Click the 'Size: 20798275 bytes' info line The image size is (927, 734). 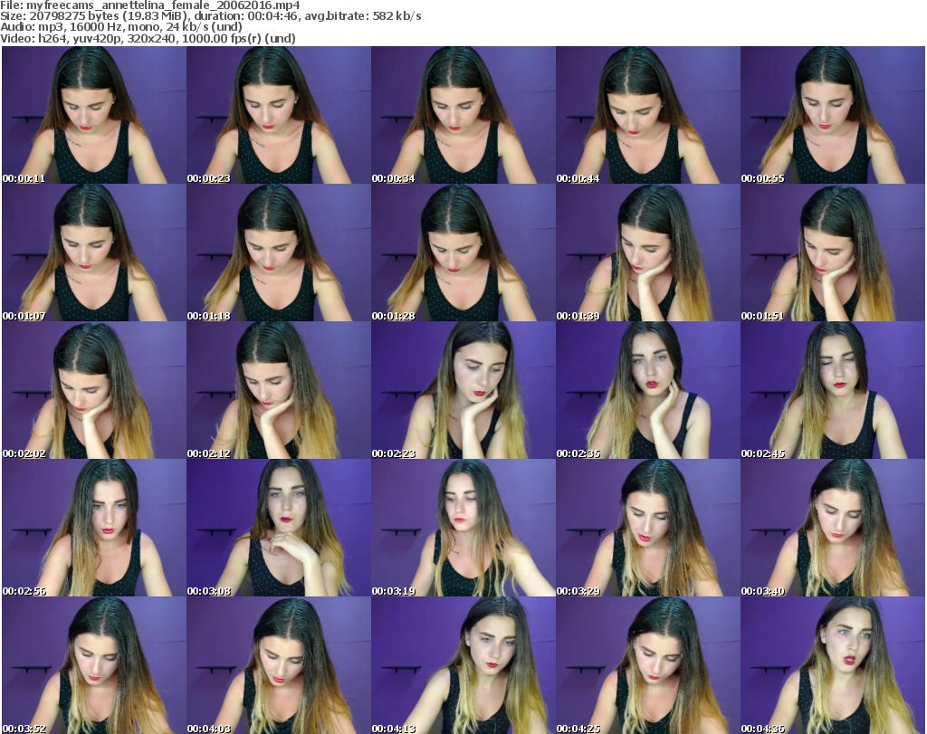pyautogui.click(x=210, y=16)
